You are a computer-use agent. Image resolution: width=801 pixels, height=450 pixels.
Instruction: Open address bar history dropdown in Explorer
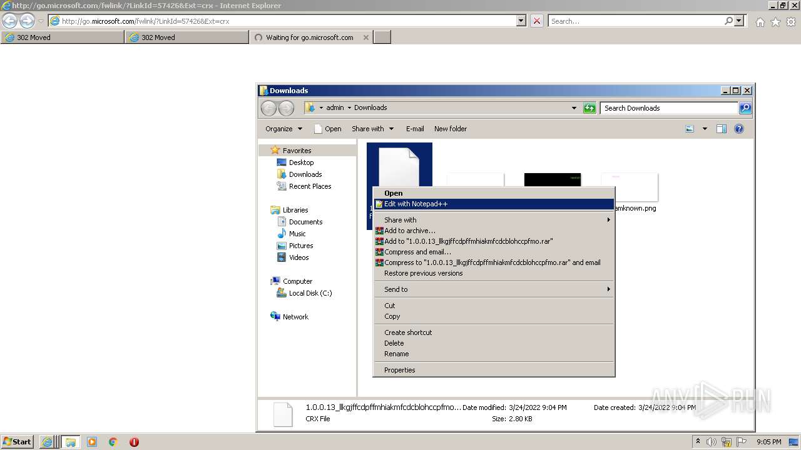click(574, 108)
